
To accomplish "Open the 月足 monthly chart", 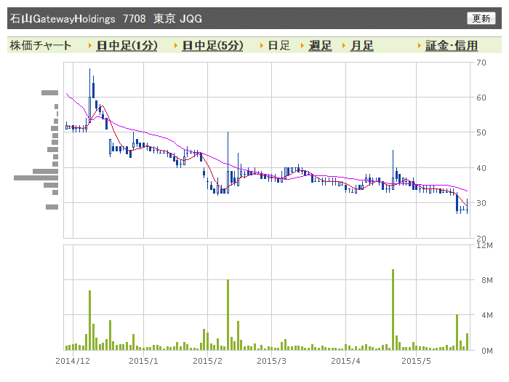I will (362, 45).
